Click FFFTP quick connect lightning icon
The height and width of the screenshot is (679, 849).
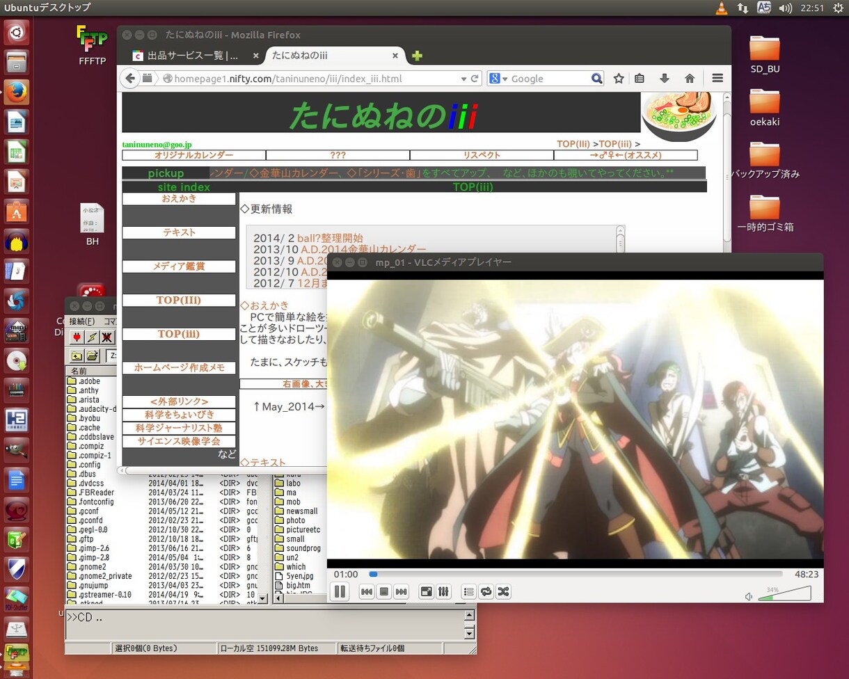click(x=91, y=337)
